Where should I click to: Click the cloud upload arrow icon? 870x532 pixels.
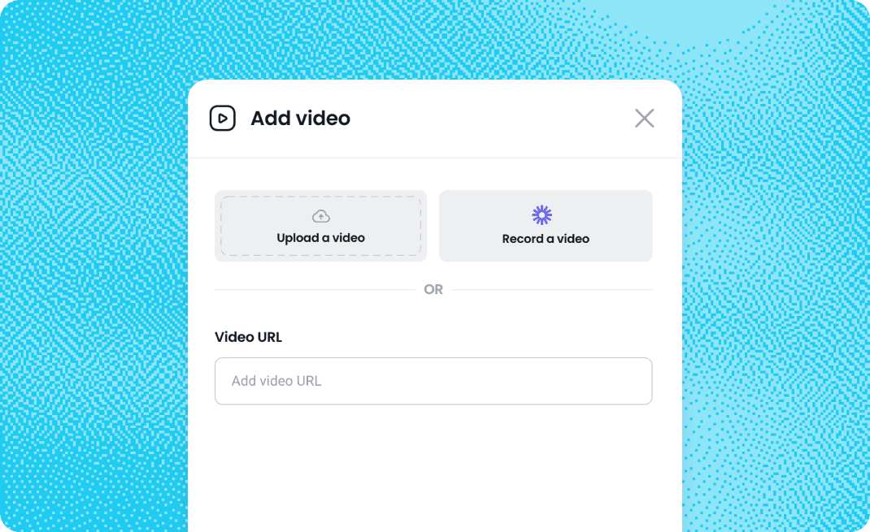(x=320, y=216)
